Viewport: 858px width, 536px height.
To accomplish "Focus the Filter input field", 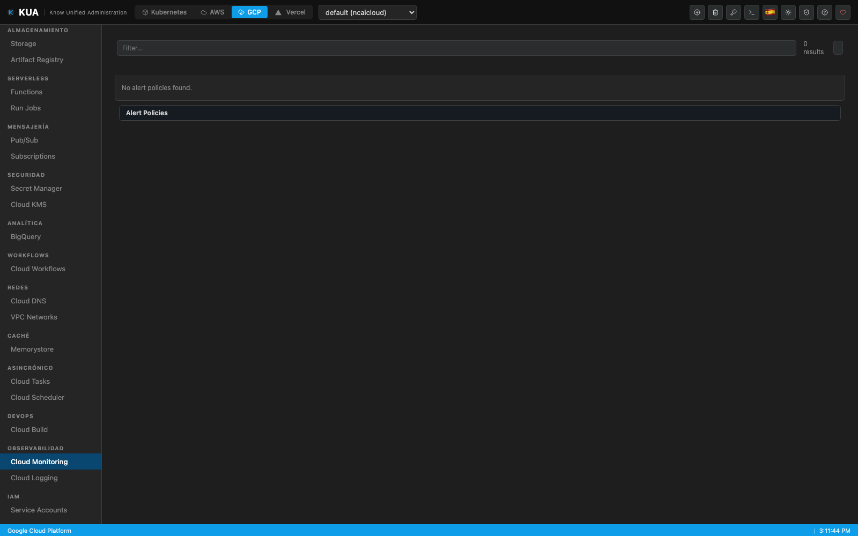I will [x=456, y=48].
